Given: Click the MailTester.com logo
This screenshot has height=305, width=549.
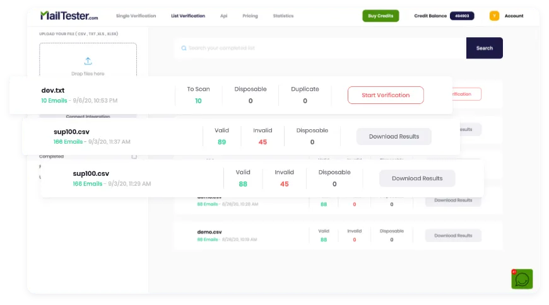Looking at the screenshot, I should pyautogui.click(x=69, y=16).
